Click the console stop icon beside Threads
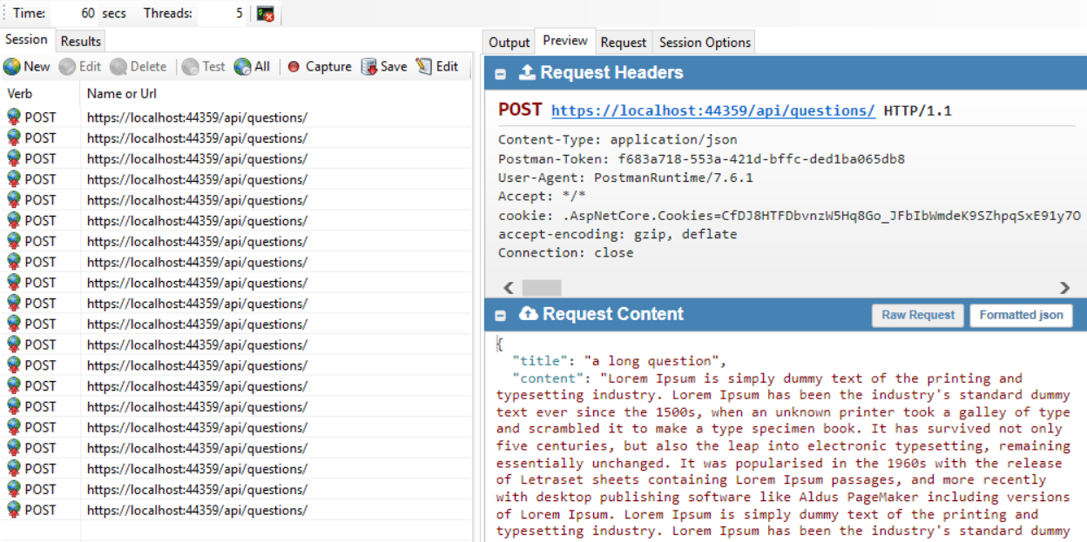Viewport: 1087px width, 542px height. (x=266, y=14)
